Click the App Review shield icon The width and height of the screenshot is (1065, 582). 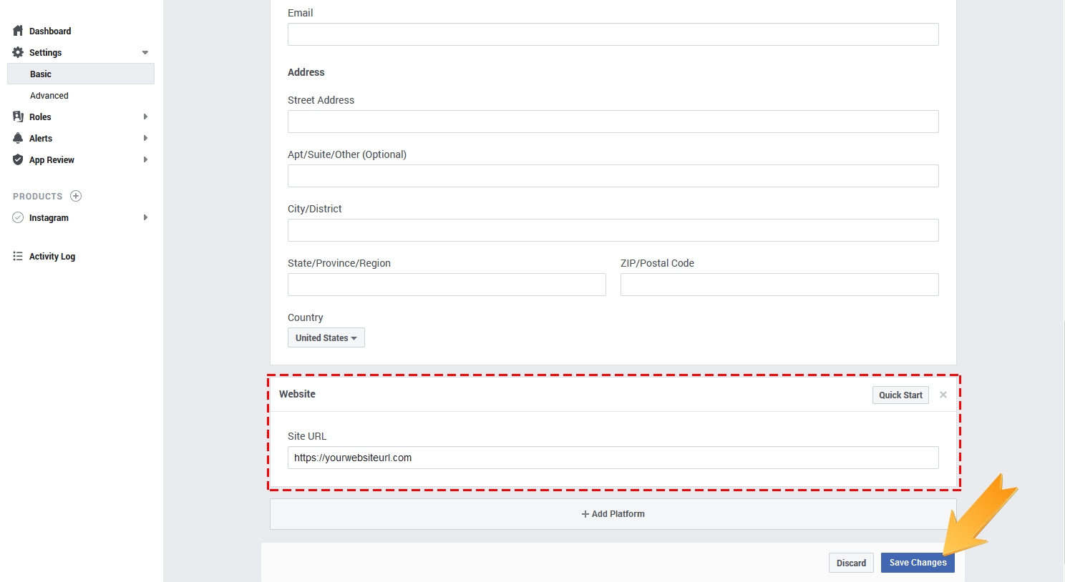pyautogui.click(x=18, y=159)
